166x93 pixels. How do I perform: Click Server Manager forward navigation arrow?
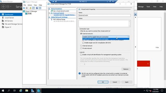click(8, 7)
